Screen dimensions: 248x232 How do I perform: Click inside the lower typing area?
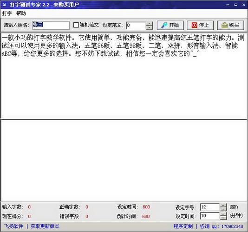click(124, 161)
